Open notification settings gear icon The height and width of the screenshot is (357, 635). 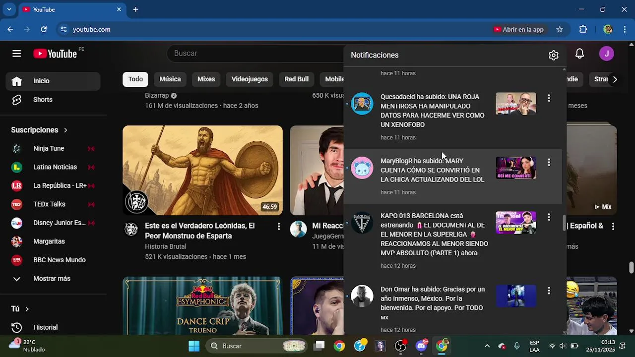tap(554, 56)
